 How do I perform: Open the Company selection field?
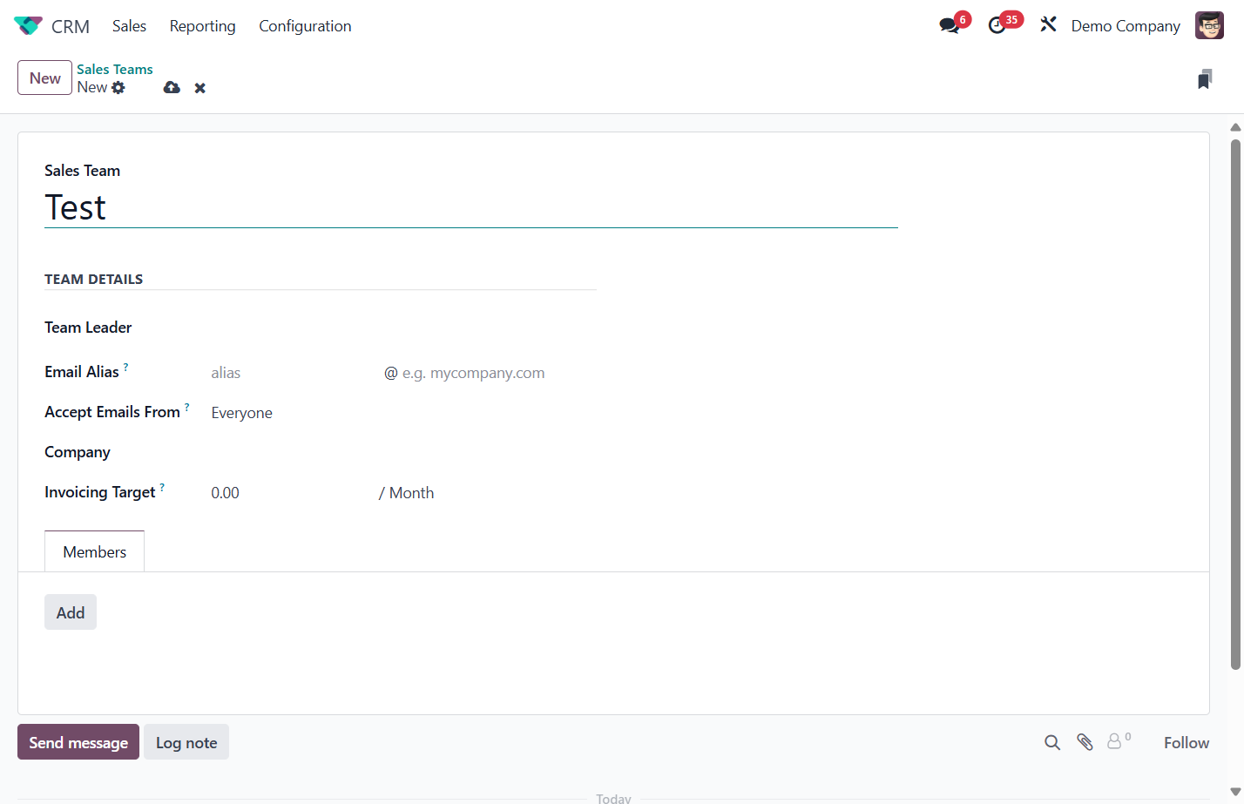402,452
